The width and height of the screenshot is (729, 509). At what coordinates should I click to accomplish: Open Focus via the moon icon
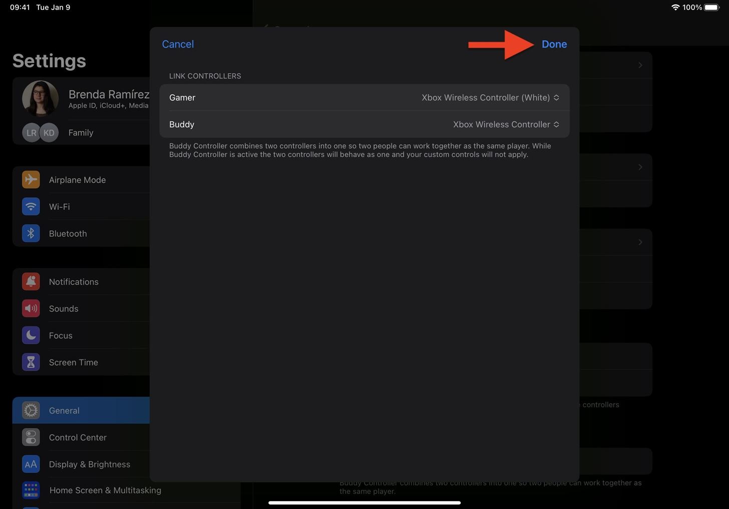[x=31, y=335]
